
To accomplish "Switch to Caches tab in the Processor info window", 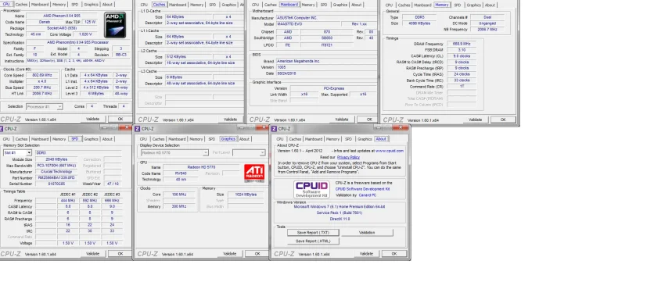I will click(x=21, y=5).
